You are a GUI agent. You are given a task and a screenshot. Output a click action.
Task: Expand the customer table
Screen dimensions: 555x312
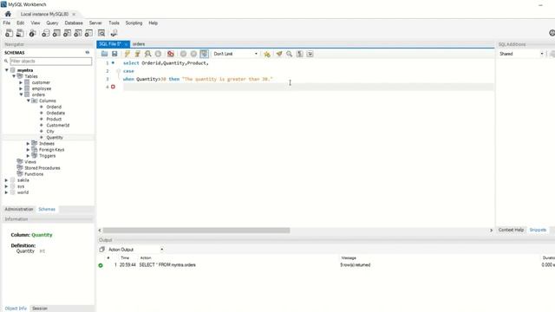click(21, 82)
